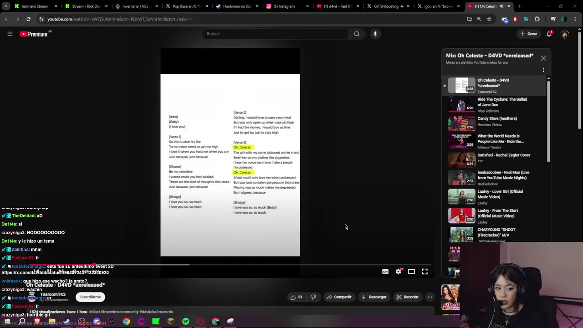The image size is (583, 328).
Task: Switch to d4vd - Feel It tab
Action: click(x=337, y=6)
